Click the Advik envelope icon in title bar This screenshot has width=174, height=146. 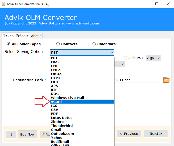4,4
